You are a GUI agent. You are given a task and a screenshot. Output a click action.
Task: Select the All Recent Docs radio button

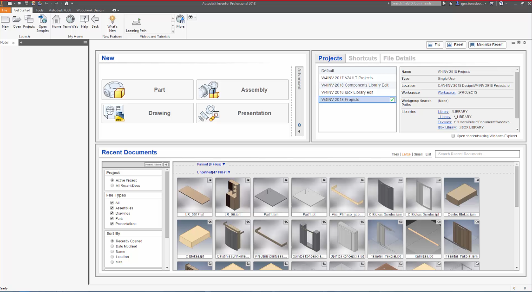click(112, 185)
